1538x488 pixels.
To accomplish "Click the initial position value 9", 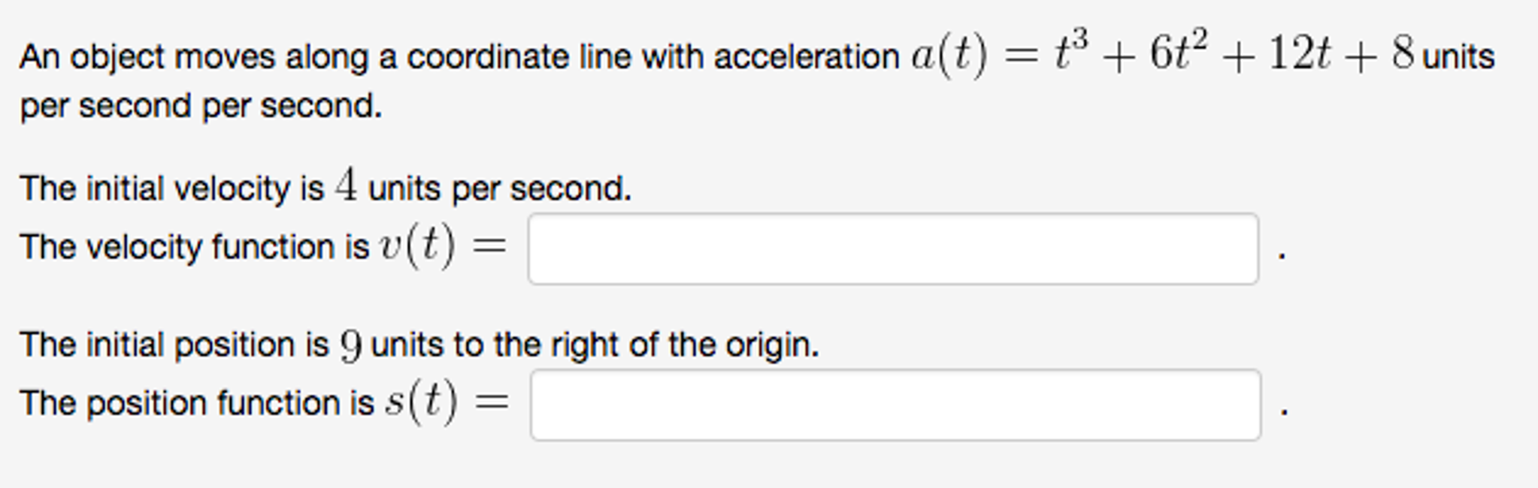I will 350,346.
